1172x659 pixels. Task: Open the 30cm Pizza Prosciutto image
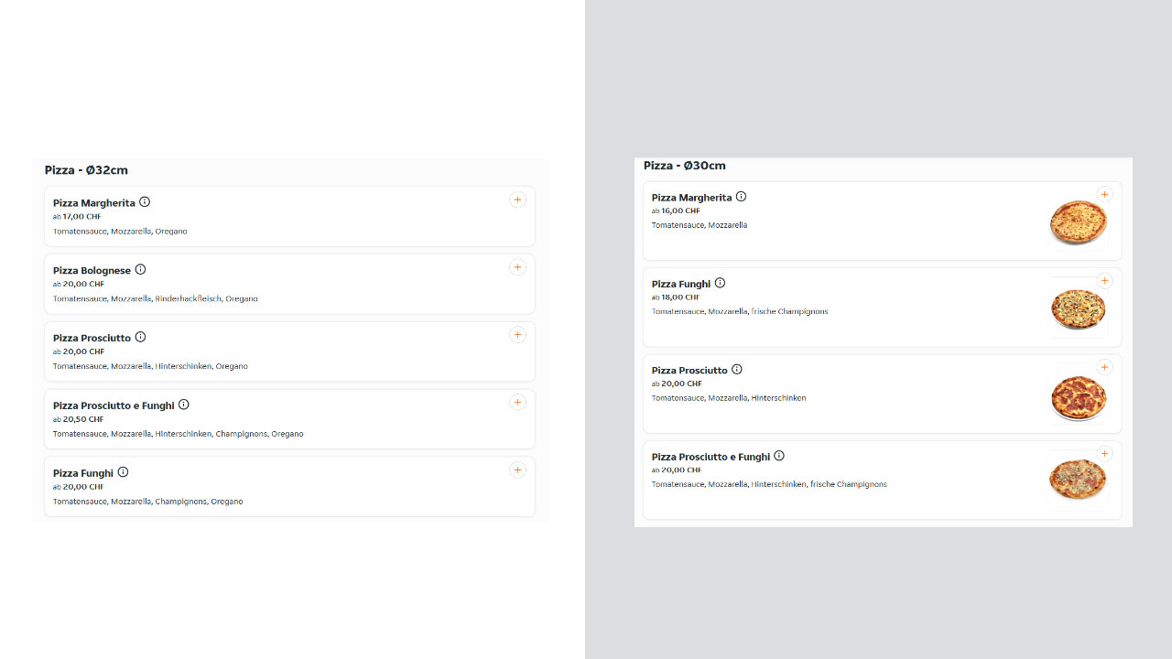[x=1078, y=396]
